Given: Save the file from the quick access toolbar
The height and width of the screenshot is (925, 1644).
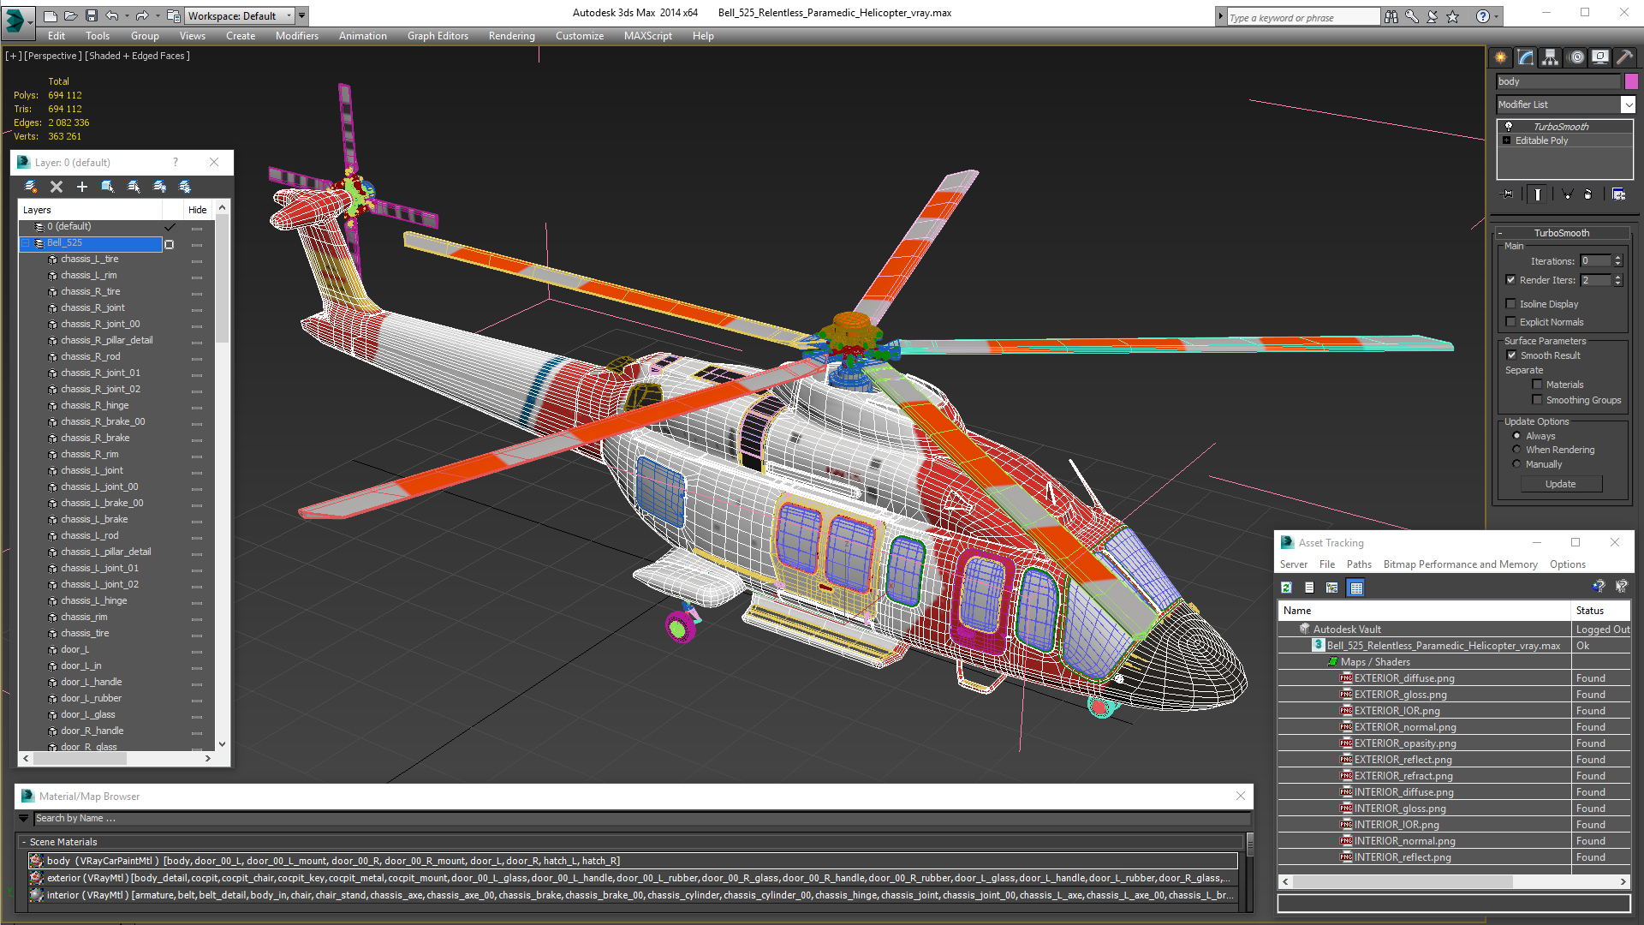Looking at the screenshot, I should click(92, 15).
